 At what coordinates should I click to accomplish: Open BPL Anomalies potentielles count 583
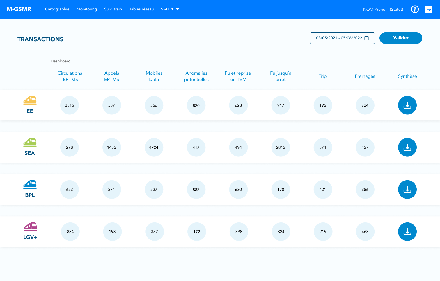(196, 190)
